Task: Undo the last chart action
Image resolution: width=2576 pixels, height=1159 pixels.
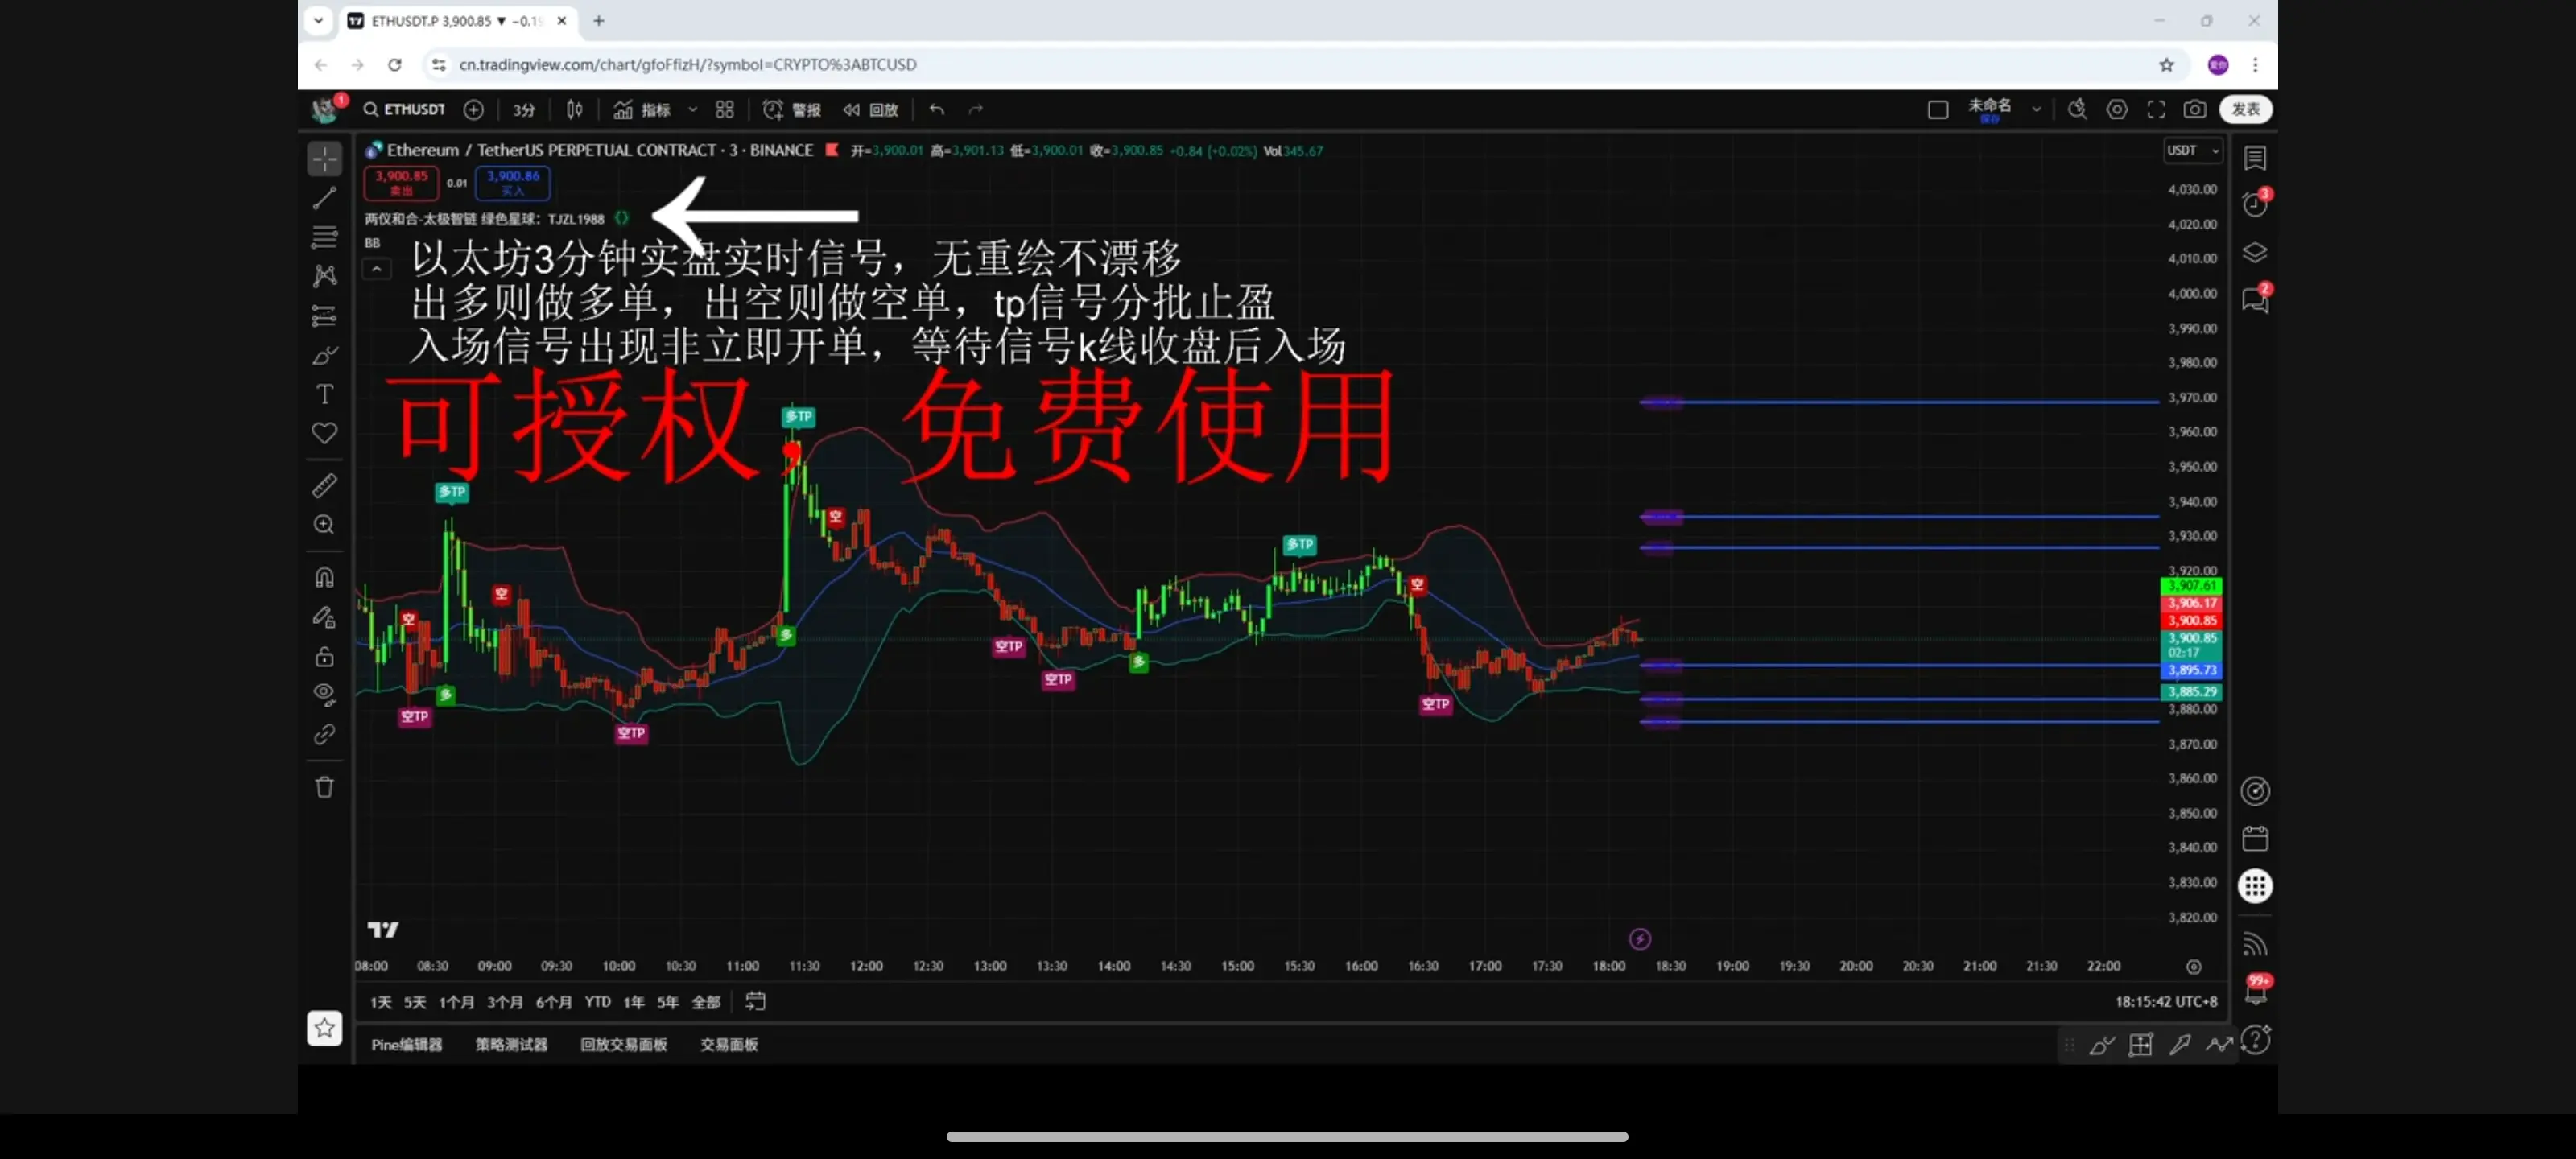Action: [x=937, y=110]
